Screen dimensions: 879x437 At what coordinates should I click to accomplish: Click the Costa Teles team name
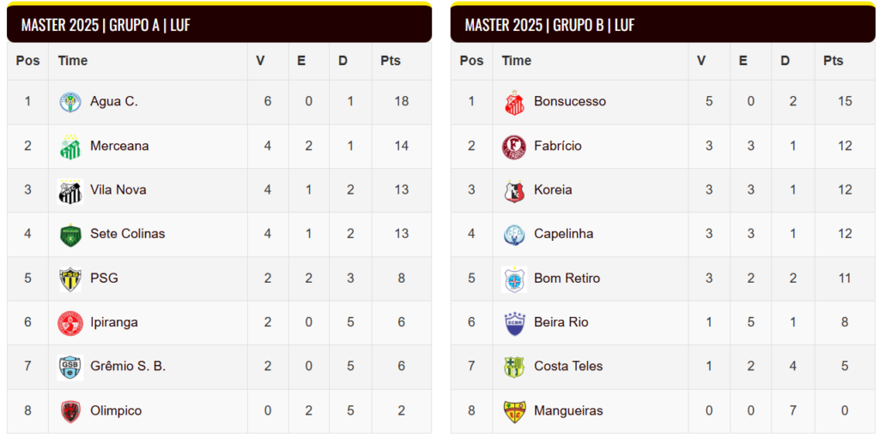point(568,366)
